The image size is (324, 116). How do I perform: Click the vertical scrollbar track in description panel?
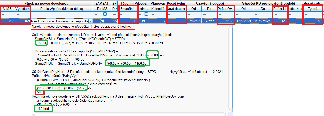click(x=230, y=68)
